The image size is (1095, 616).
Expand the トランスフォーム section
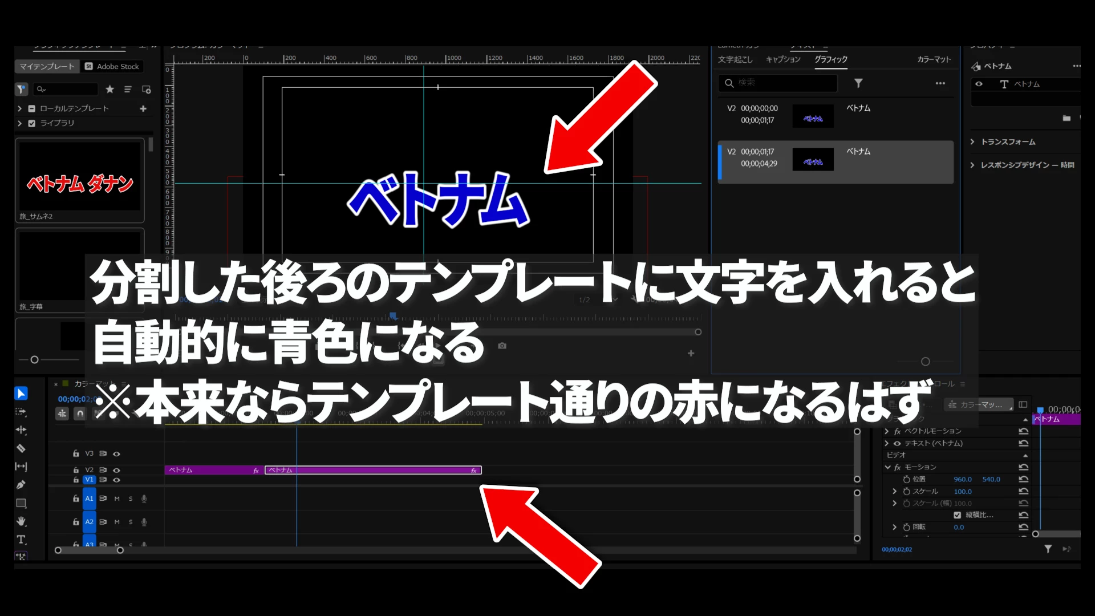tap(972, 141)
